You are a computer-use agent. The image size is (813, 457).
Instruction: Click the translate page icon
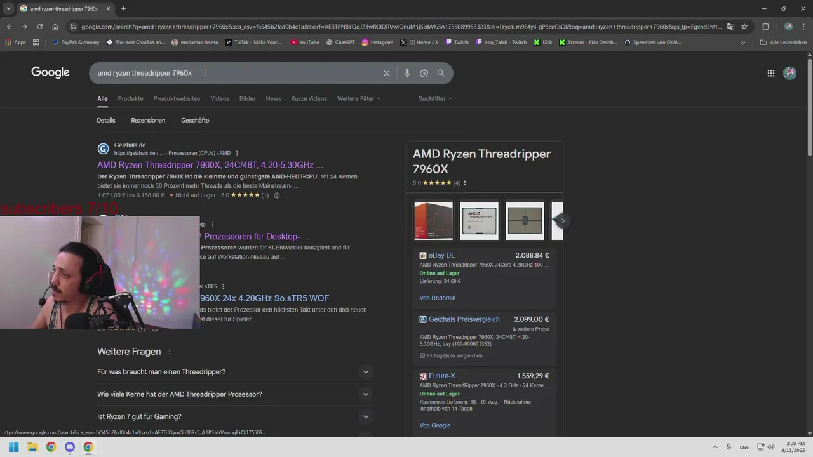[x=730, y=27]
